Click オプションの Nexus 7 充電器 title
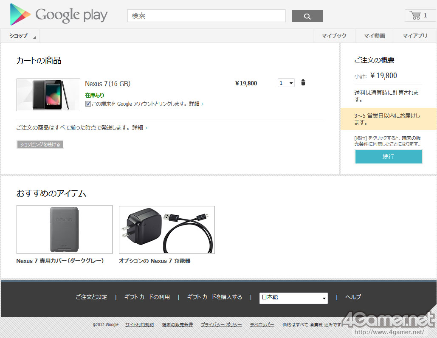Screen dimensions: 437x338 pyautogui.click(x=155, y=261)
